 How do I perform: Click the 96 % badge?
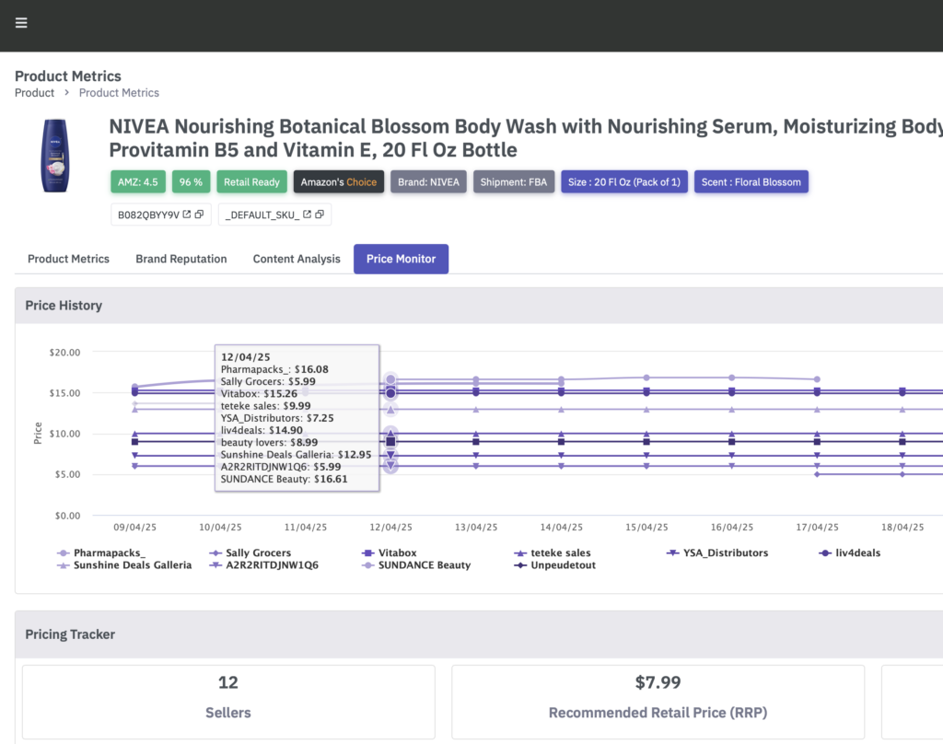(191, 181)
